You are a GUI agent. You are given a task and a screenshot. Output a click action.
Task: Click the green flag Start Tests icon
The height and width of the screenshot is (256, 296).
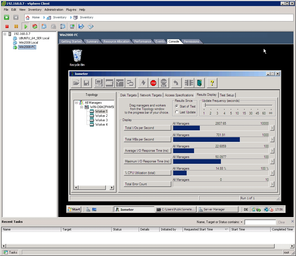tap(143, 83)
